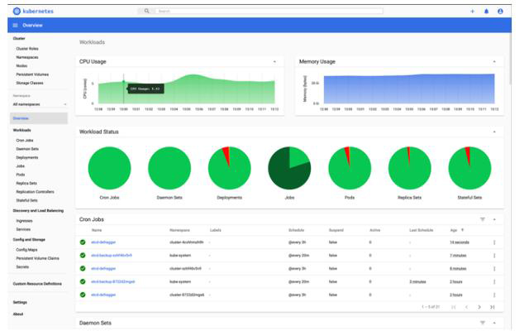
Task: Open Pods in the sidebar
Action: point(21,175)
